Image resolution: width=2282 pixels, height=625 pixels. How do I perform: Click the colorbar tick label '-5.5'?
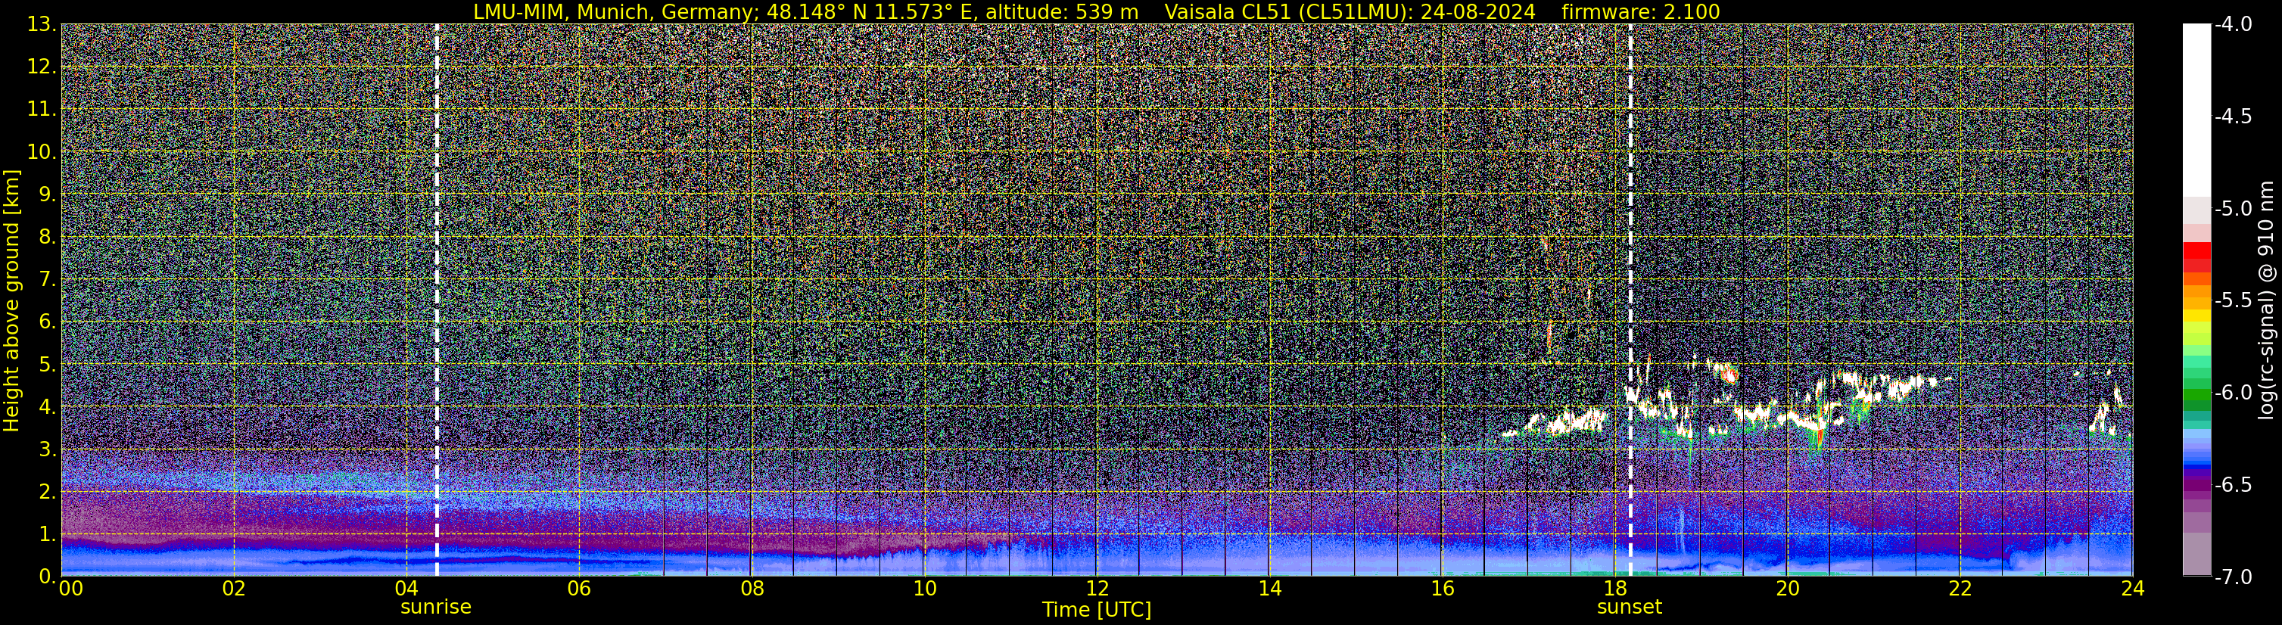2234,300
